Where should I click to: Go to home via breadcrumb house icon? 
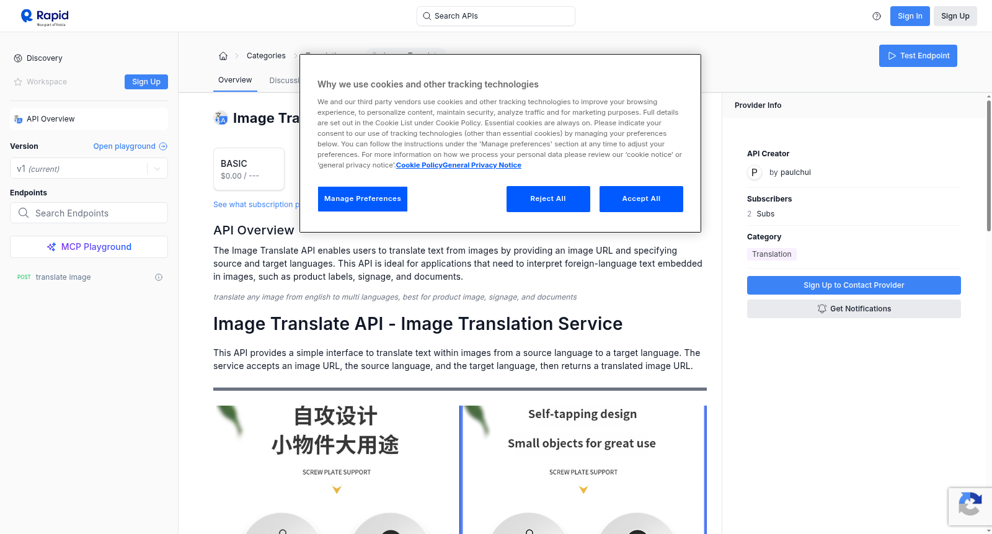click(x=223, y=56)
